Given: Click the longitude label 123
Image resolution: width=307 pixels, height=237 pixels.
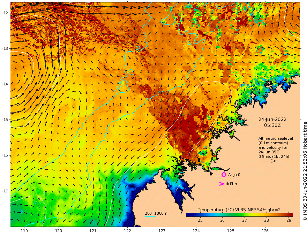Looking at the screenshot, I should pyautogui.click(x=162, y=231).
